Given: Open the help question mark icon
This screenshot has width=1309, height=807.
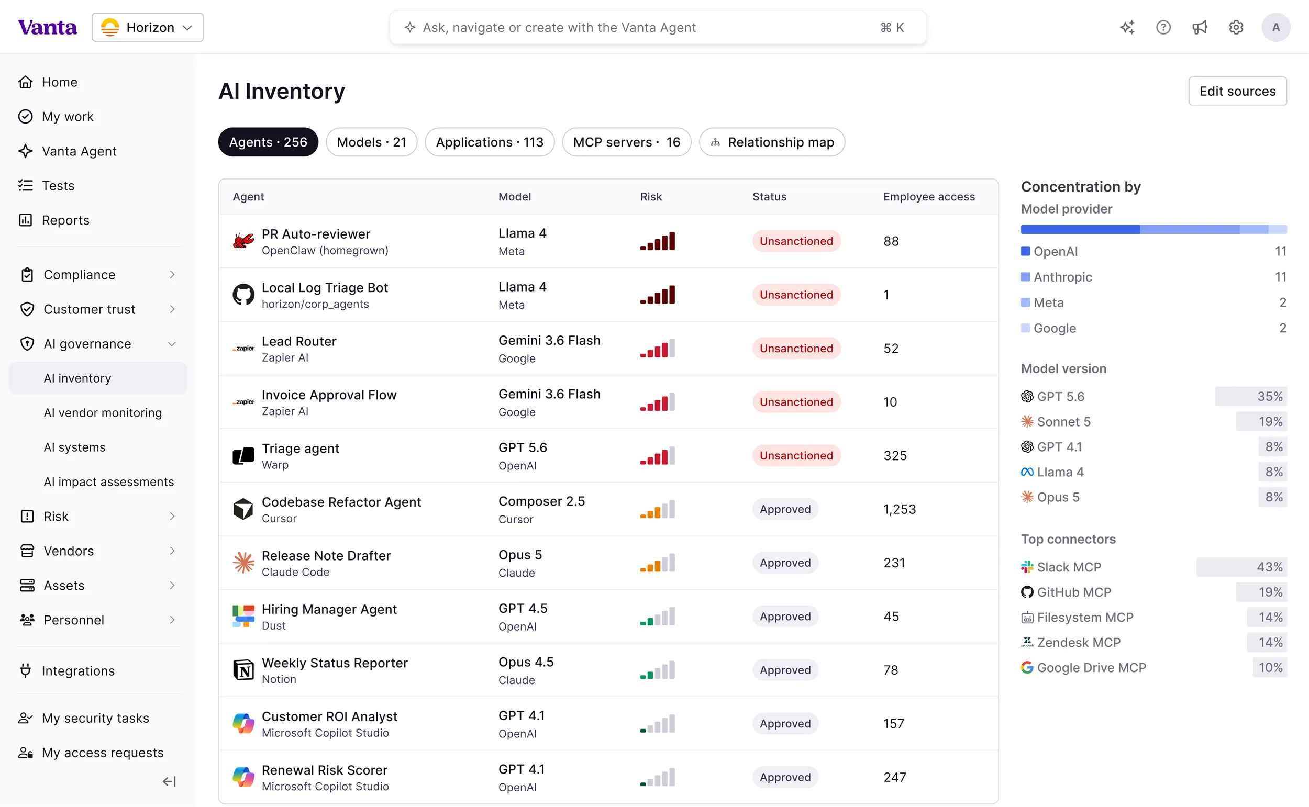Looking at the screenshot, I should 1163,27.
